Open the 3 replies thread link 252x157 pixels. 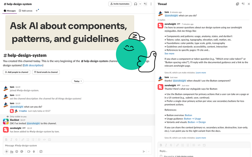tap(23, 111)
